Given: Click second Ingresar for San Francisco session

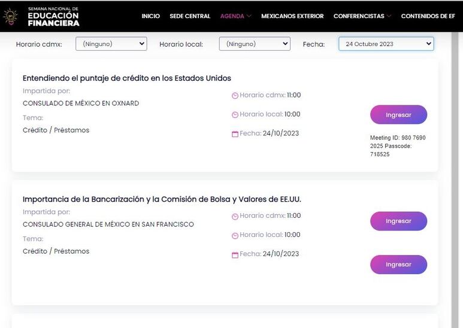Looking at the screenshot, I should (399, 265).
